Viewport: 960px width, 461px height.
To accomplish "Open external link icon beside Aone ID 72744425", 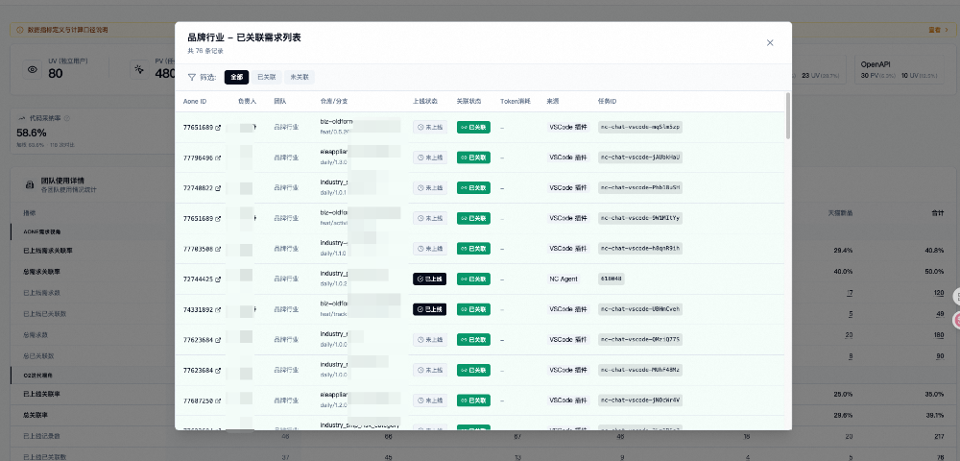I will pyautogui.click(x=219, y=279).
